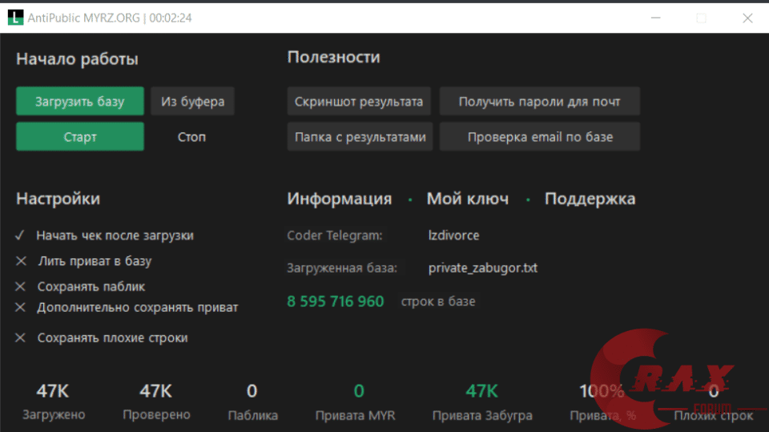Enable Сохранять плохие строки option

coord(102,337)
